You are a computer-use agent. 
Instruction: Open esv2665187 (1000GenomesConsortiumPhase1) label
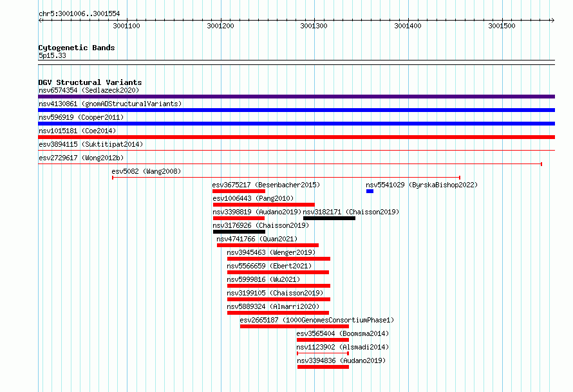pyautogui.click(x=317, y=320)
